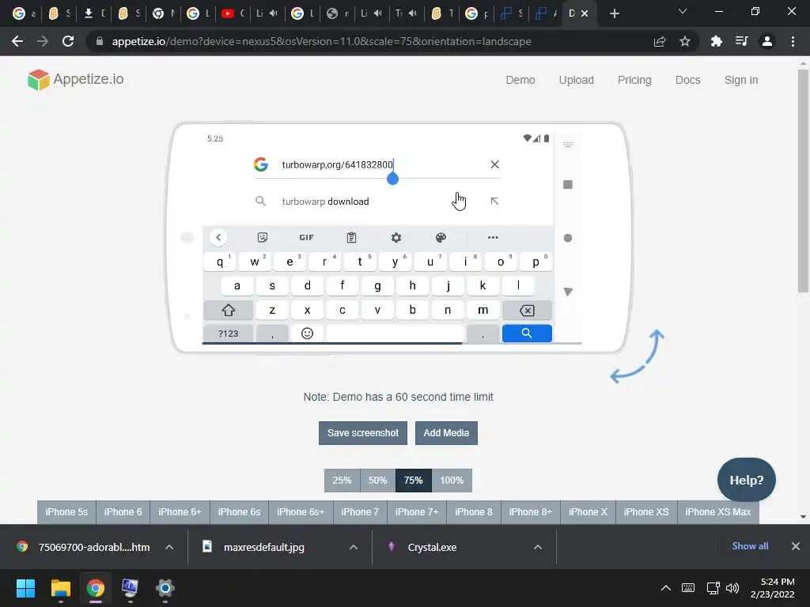Click the page vertical scrollbar
The width and height of the screenshot is (810, 607).
(x=803, y=181)
